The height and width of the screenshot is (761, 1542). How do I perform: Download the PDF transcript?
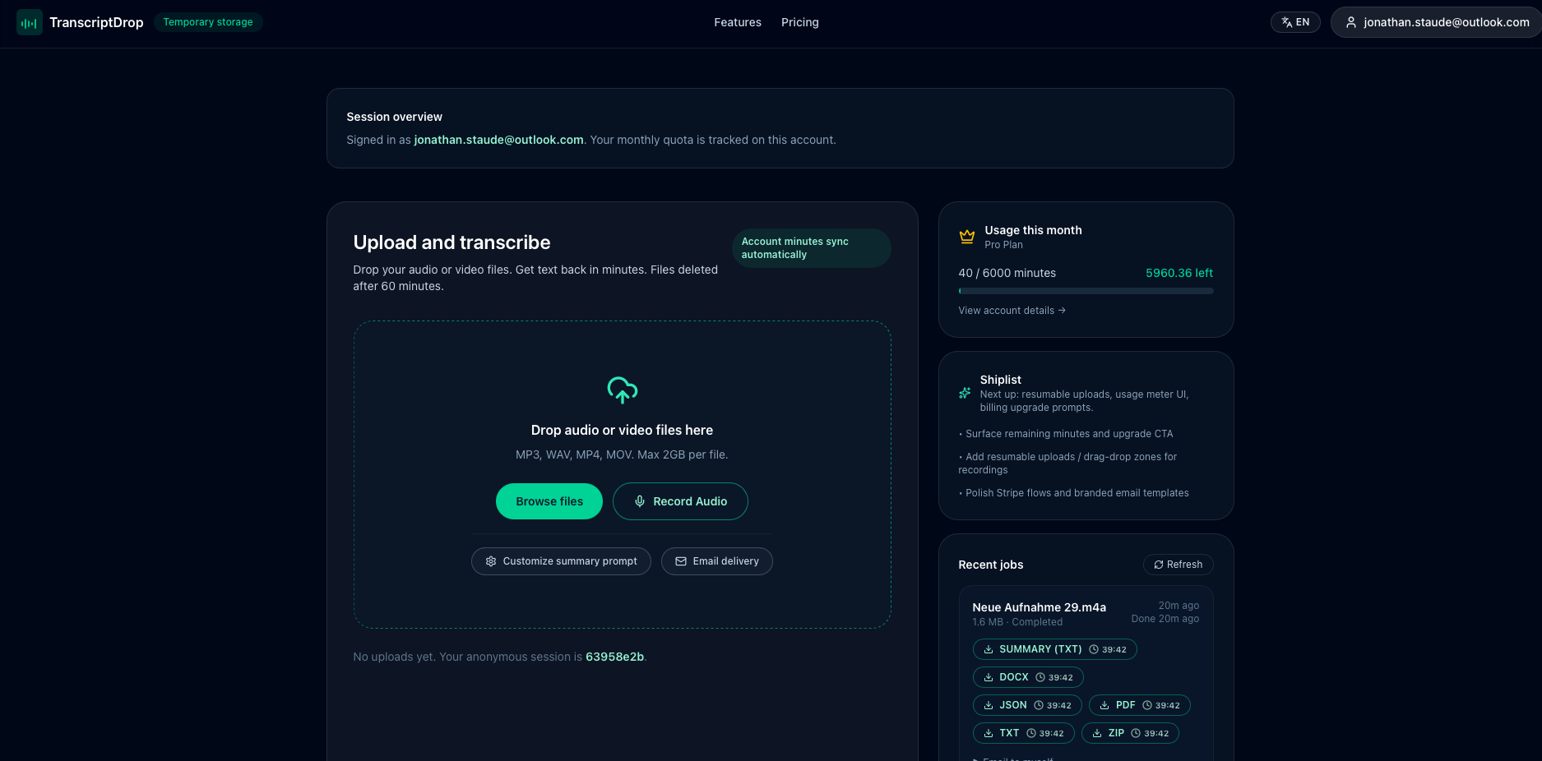(x=1139, y=705)
